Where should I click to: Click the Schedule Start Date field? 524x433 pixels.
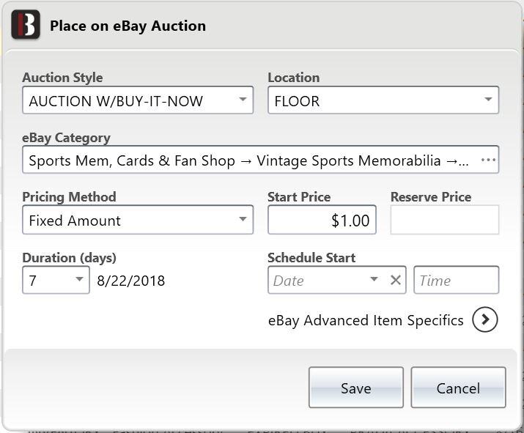tap(317, 280)
